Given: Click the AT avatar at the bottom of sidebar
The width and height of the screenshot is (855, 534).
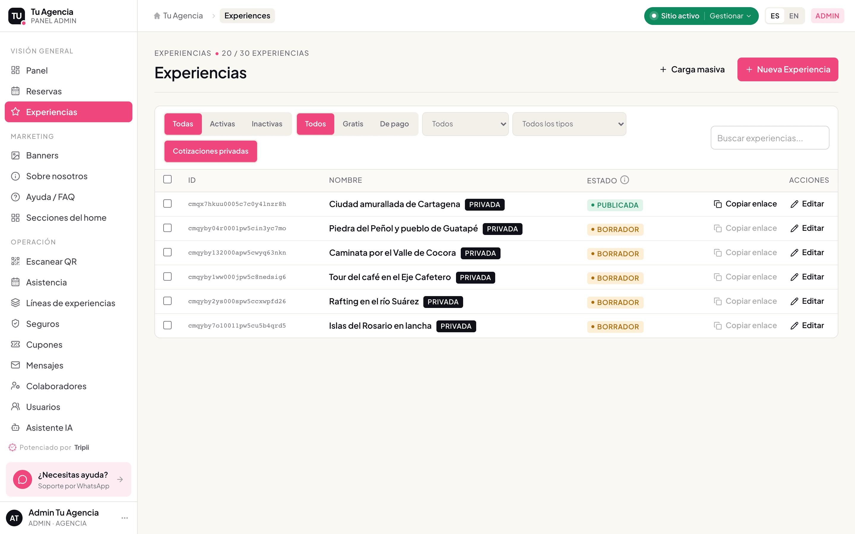Looking at the screenshot, I should point(14,518).
